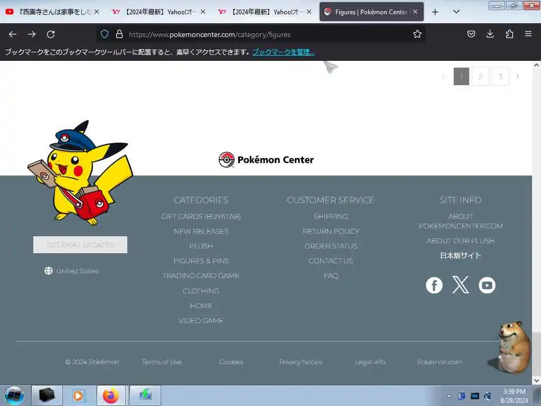
Task: Open the Contact Us link
Action: point(331,261)
